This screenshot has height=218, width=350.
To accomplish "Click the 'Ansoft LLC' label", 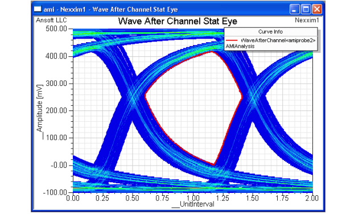I will 51,20.
